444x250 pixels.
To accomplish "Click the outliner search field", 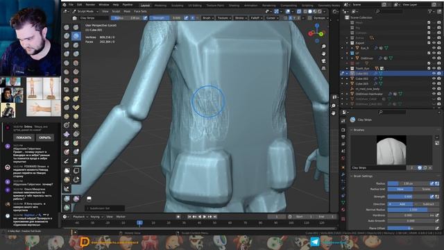I will [388, 11].
